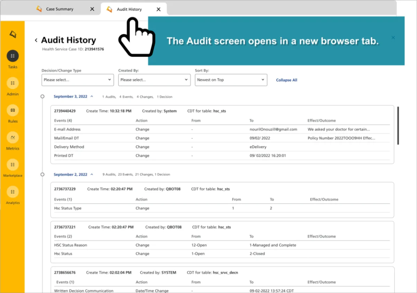The image size is (417, 293).
Task: Open the Admin sidebar icon
Action: (13, 83)
